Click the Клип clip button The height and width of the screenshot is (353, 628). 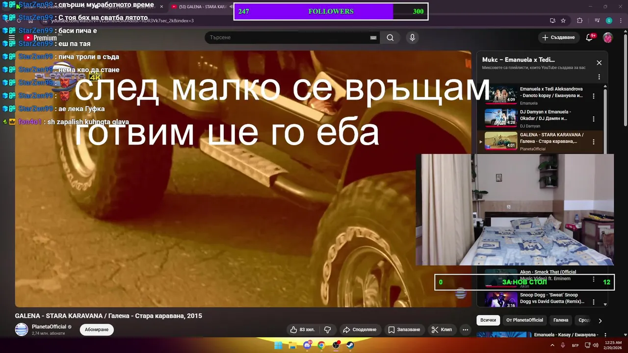(442, 329)
